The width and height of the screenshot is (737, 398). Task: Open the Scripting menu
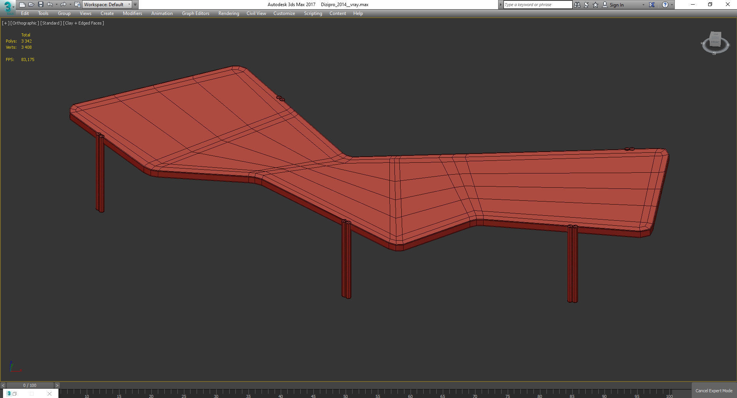pyautogui.click(x=313, y=13)
